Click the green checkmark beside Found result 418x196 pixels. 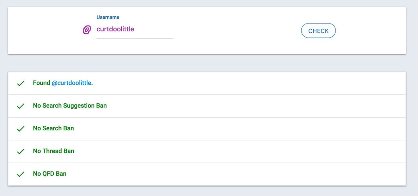[x=21, y=84]
